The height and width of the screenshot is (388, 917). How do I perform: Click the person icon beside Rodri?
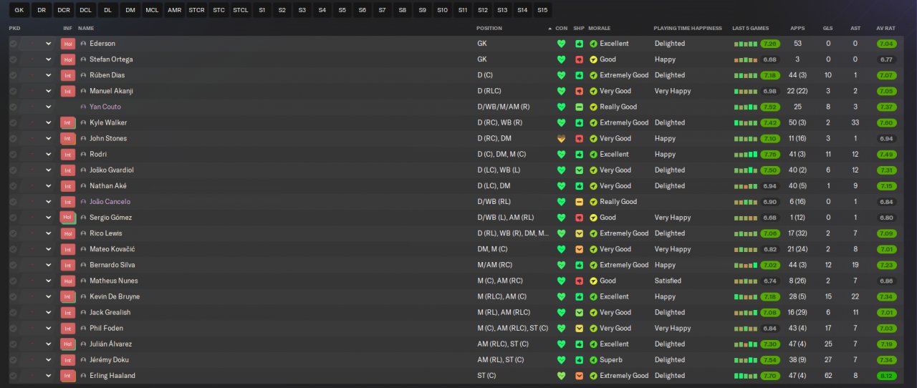tap(83, 155)
